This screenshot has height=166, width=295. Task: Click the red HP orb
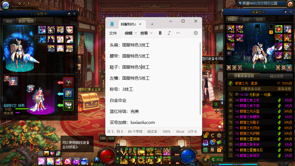click(x=107, y=156)
